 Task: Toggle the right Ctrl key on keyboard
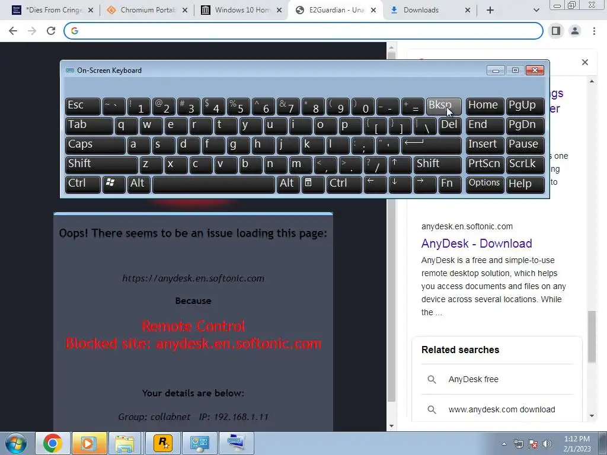coord(344,185)
